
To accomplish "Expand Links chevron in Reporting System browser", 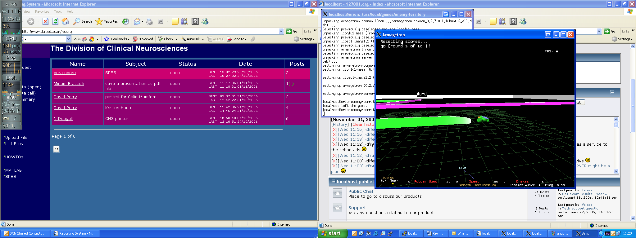I will pyautogui.click(x=316, y=30).
